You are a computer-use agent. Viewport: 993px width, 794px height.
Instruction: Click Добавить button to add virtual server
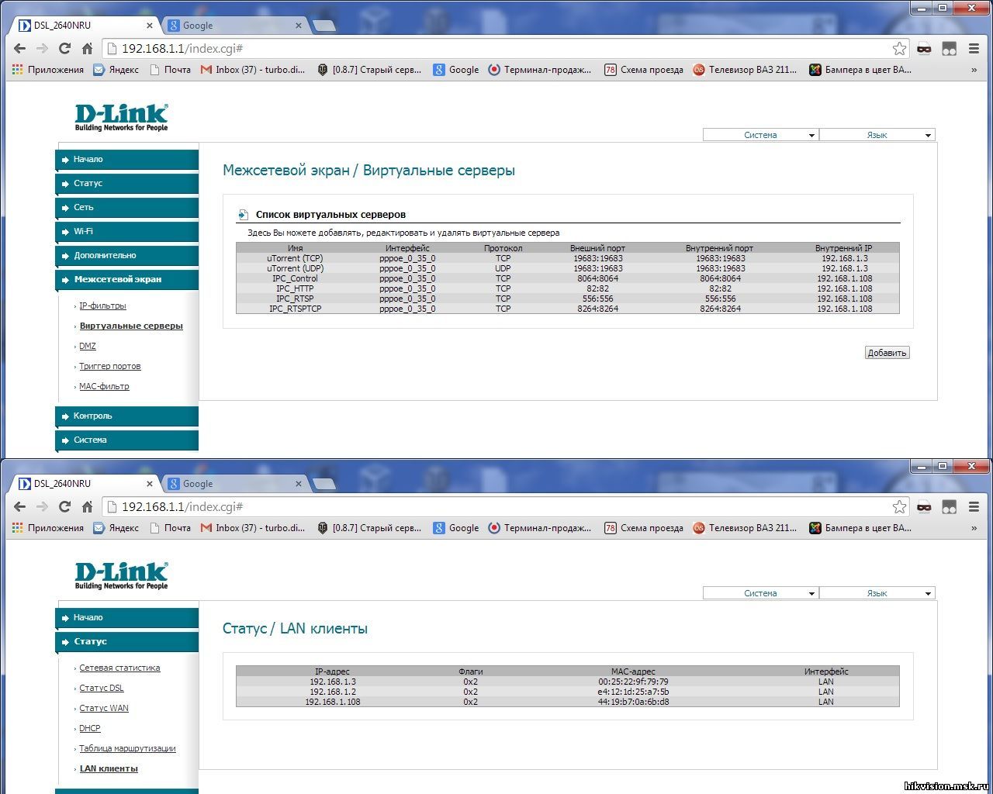pyautogui.click(x=887, y=353)
